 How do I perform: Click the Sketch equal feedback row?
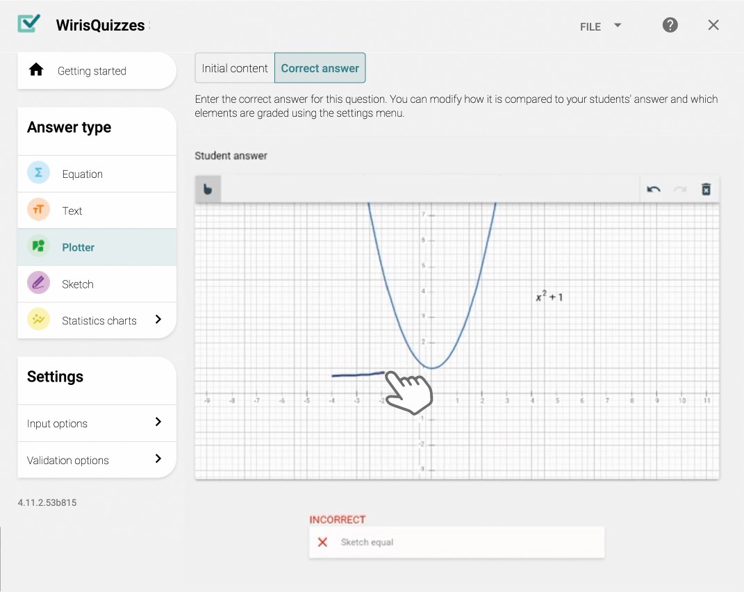tap(456, 542)
